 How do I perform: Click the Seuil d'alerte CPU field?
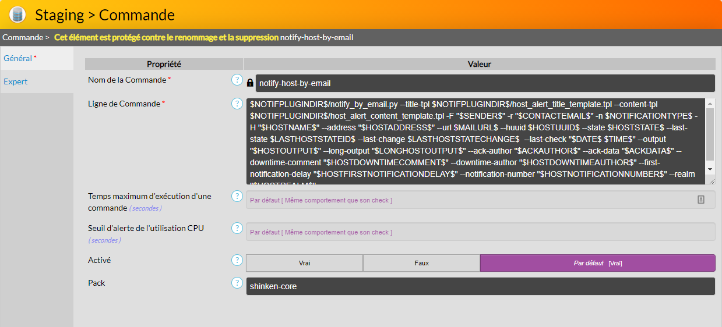(x=480, y=232)
